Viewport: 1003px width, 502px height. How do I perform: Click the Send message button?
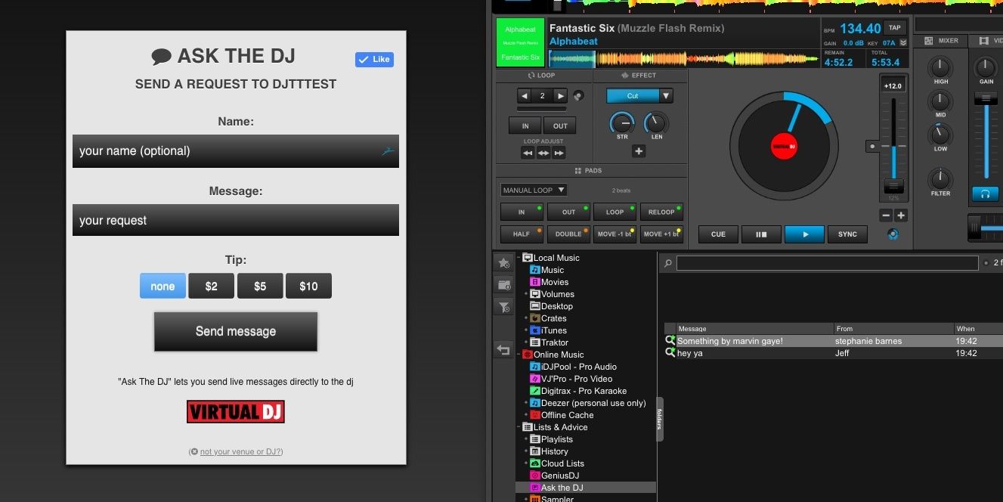click(235, 331)
